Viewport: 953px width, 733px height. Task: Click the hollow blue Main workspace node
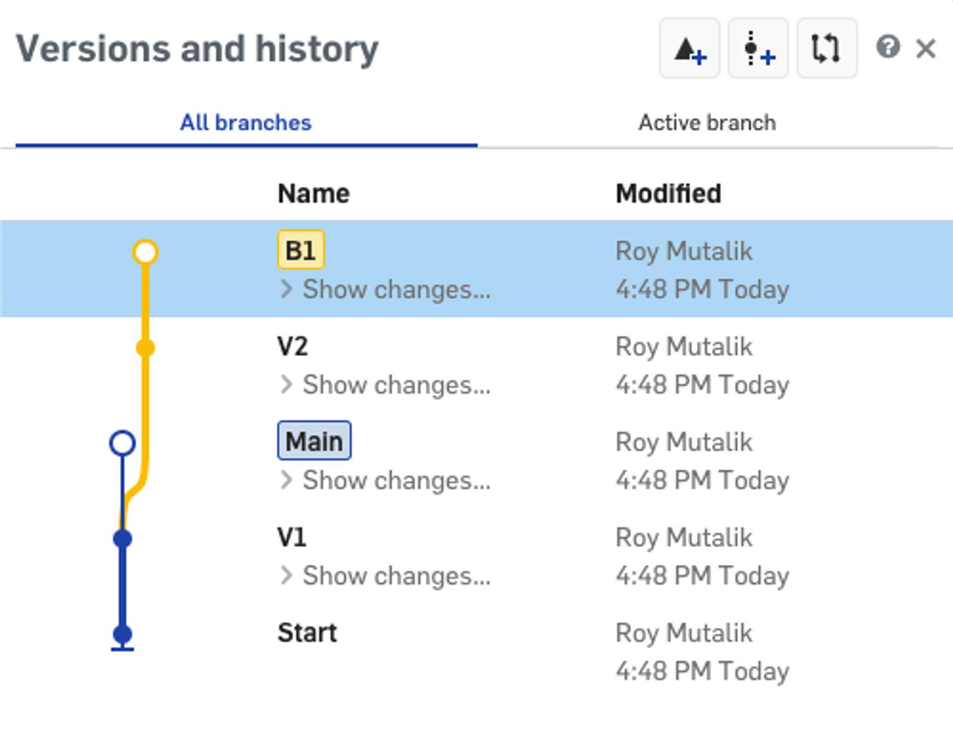pos(123,443)
